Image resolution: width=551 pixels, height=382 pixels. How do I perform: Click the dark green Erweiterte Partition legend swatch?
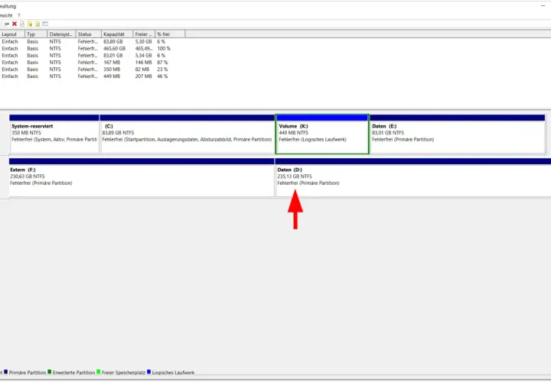[x=50, y=372]
